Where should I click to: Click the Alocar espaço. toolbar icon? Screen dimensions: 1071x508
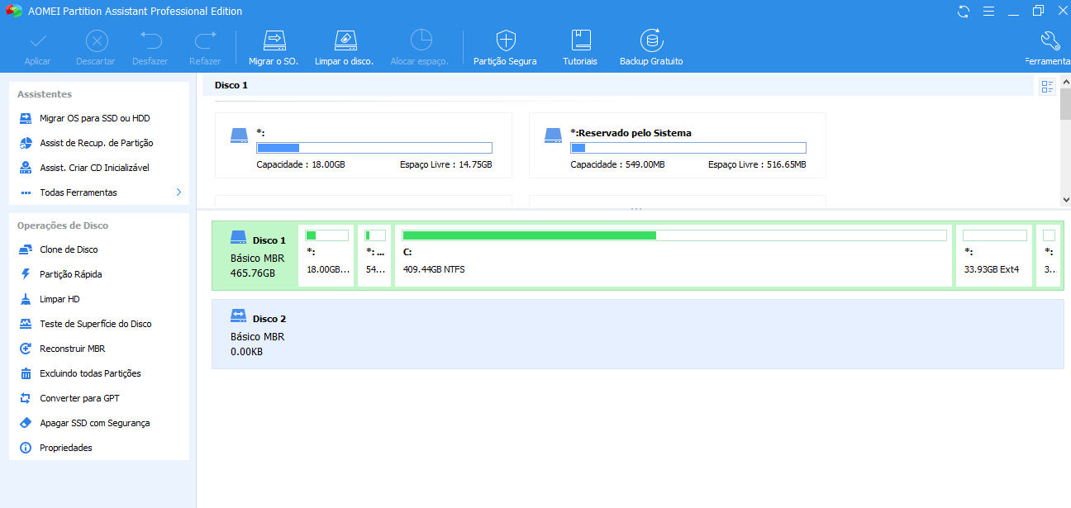tap(420, 48)
